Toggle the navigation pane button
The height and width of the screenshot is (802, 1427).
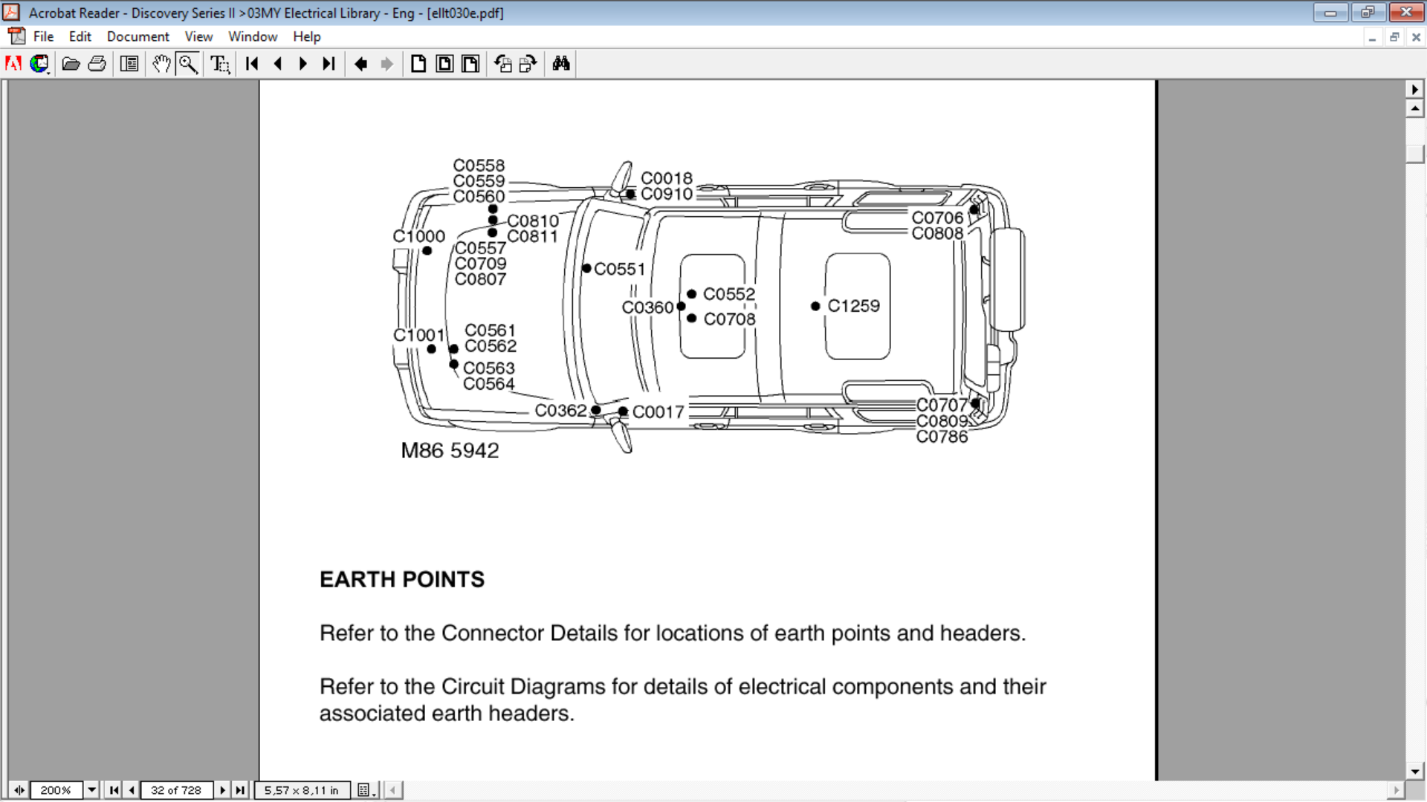pos(129,64)
